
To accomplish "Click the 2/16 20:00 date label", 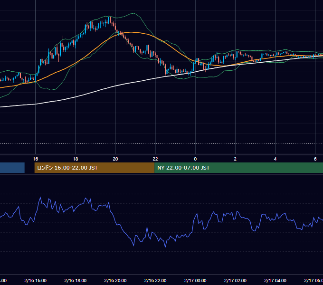I will (x=115, y=280).
